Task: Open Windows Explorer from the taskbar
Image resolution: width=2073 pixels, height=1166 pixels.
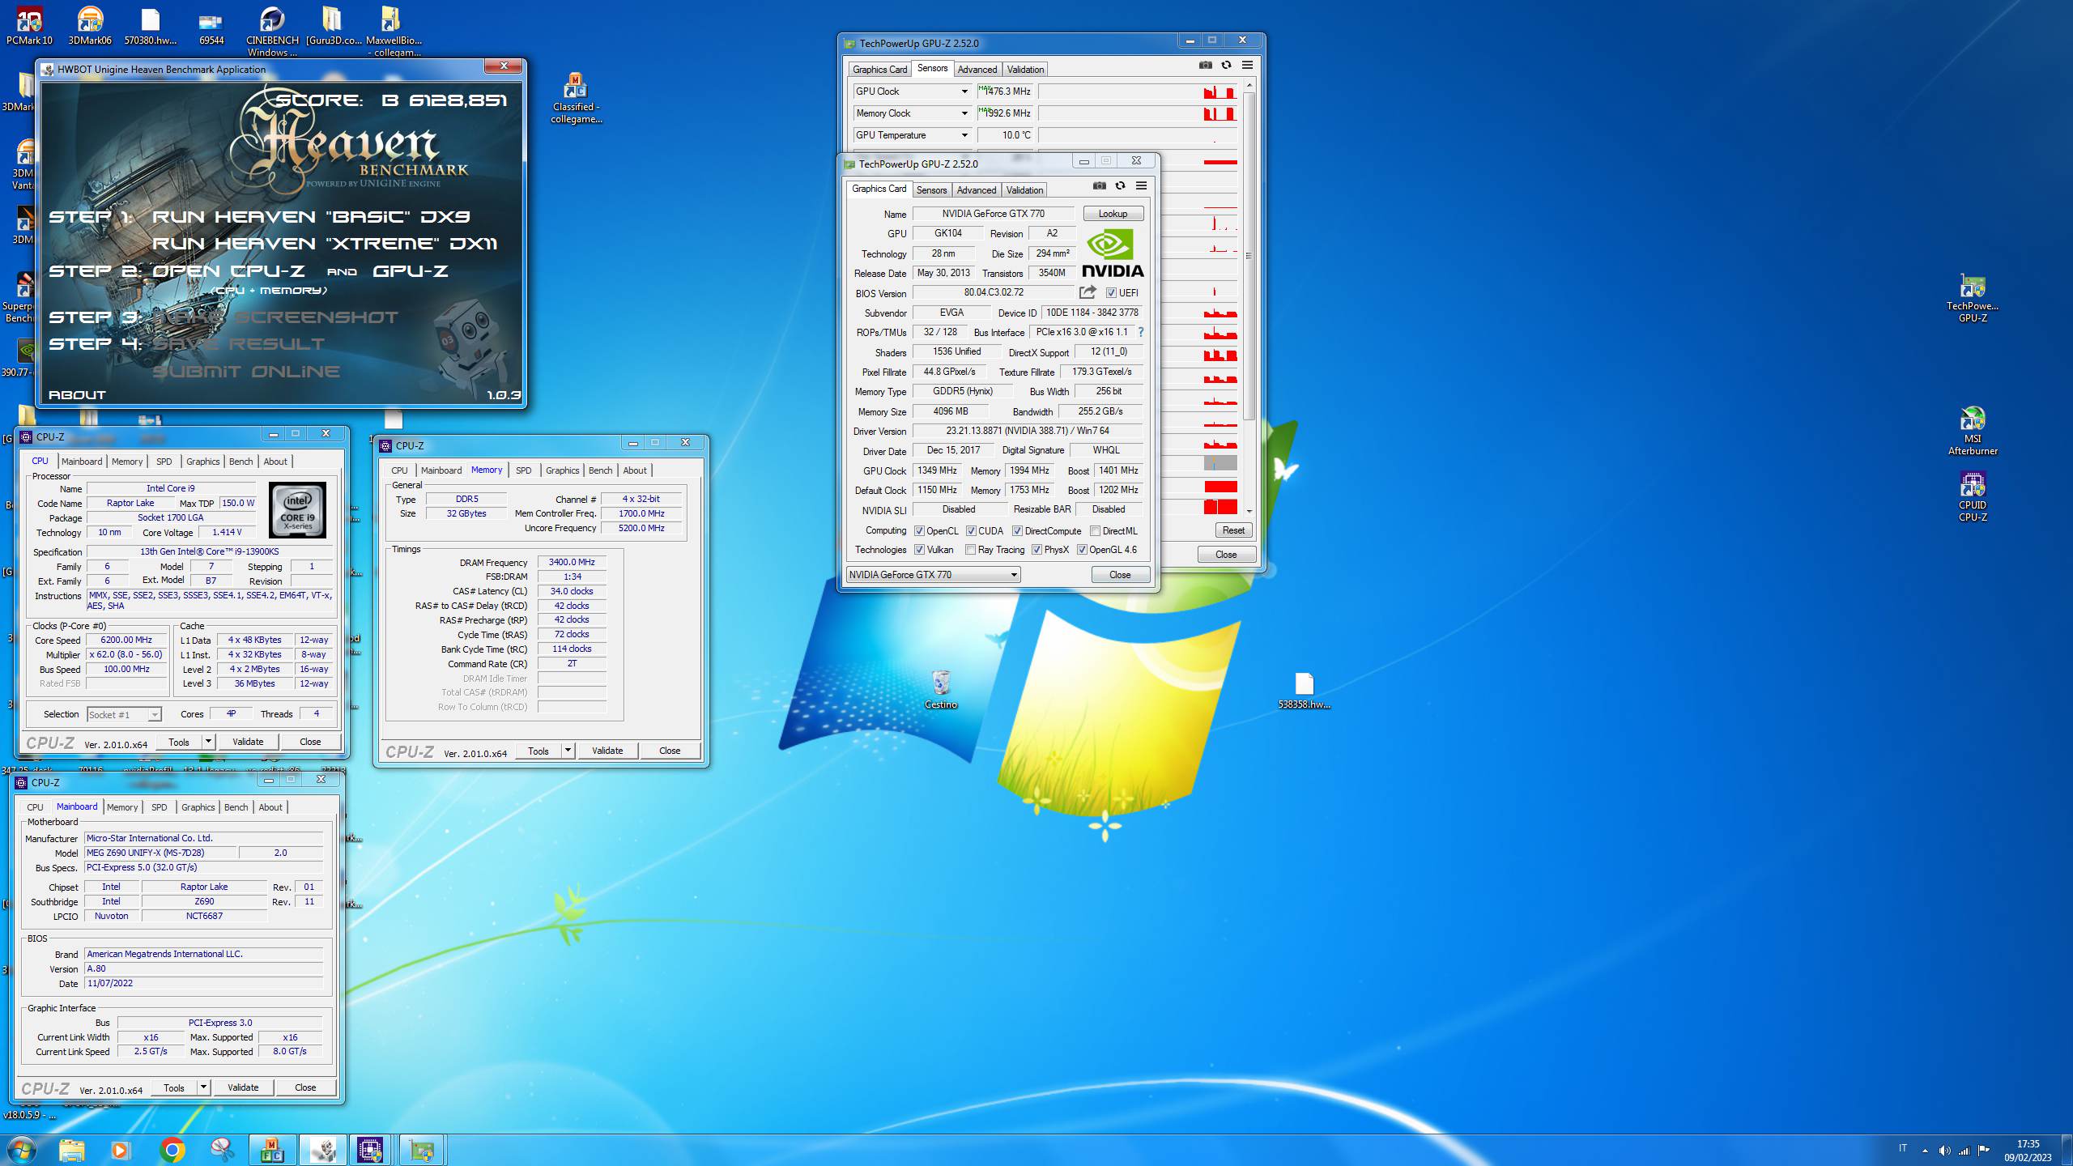Action: [71, 1150]
